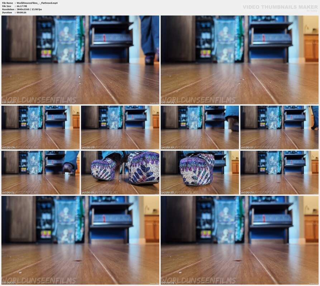The image size is (320, 286).
Task: Select the Resolution label
Action: 8,9
